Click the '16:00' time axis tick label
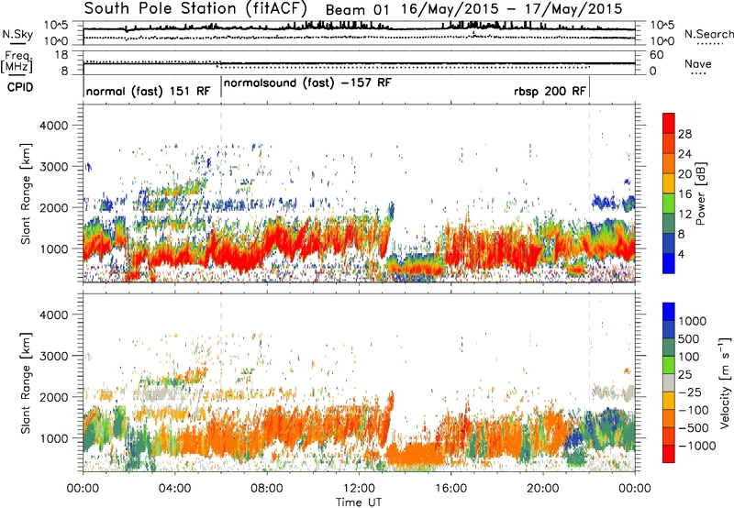 tap(450, 489)
